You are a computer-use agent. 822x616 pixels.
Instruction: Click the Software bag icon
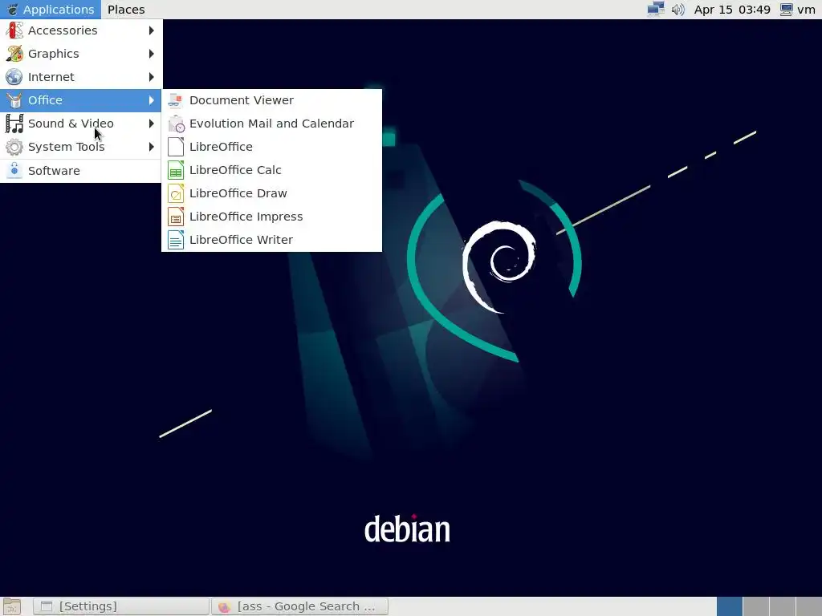[14, 170]
